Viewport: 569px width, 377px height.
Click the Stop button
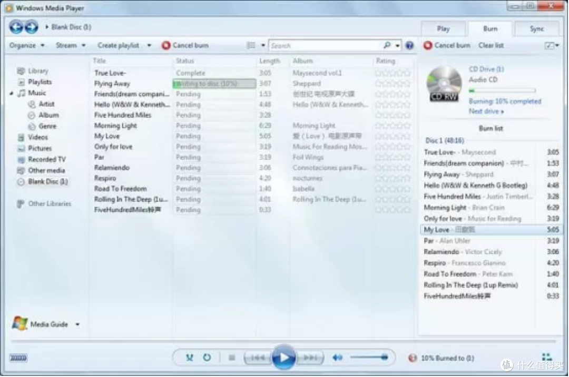point(232,358)
